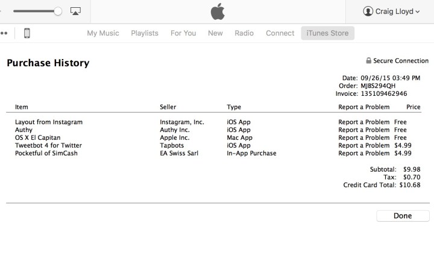Click the OS X El Capitan item

click(37, 137)
